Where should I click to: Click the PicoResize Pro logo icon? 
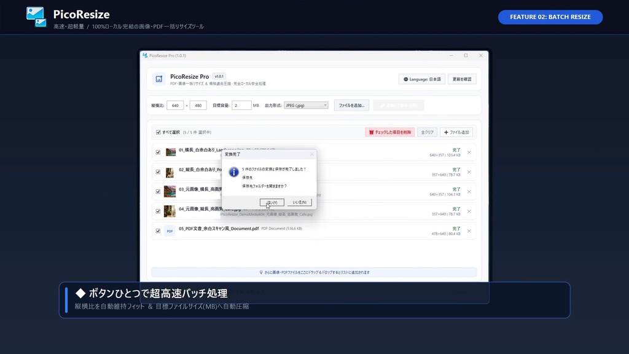click(x=159, y=79)
